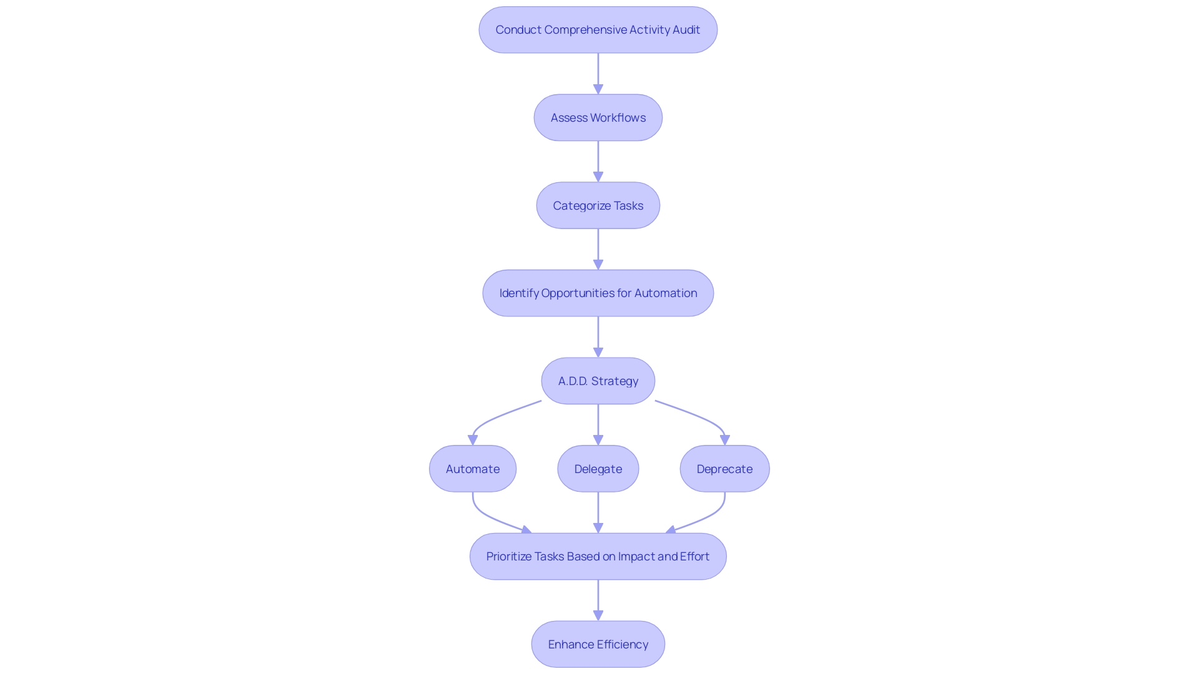Select the Assess Workflows node
Image resolution: width=1199 pixels, height=674 pixels.
(598, 118)
